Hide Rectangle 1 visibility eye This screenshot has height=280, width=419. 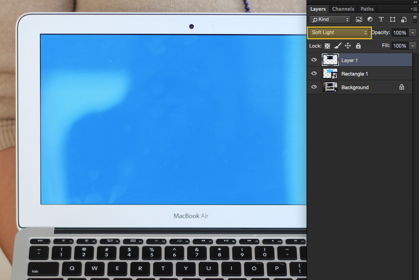pos(314,73)
